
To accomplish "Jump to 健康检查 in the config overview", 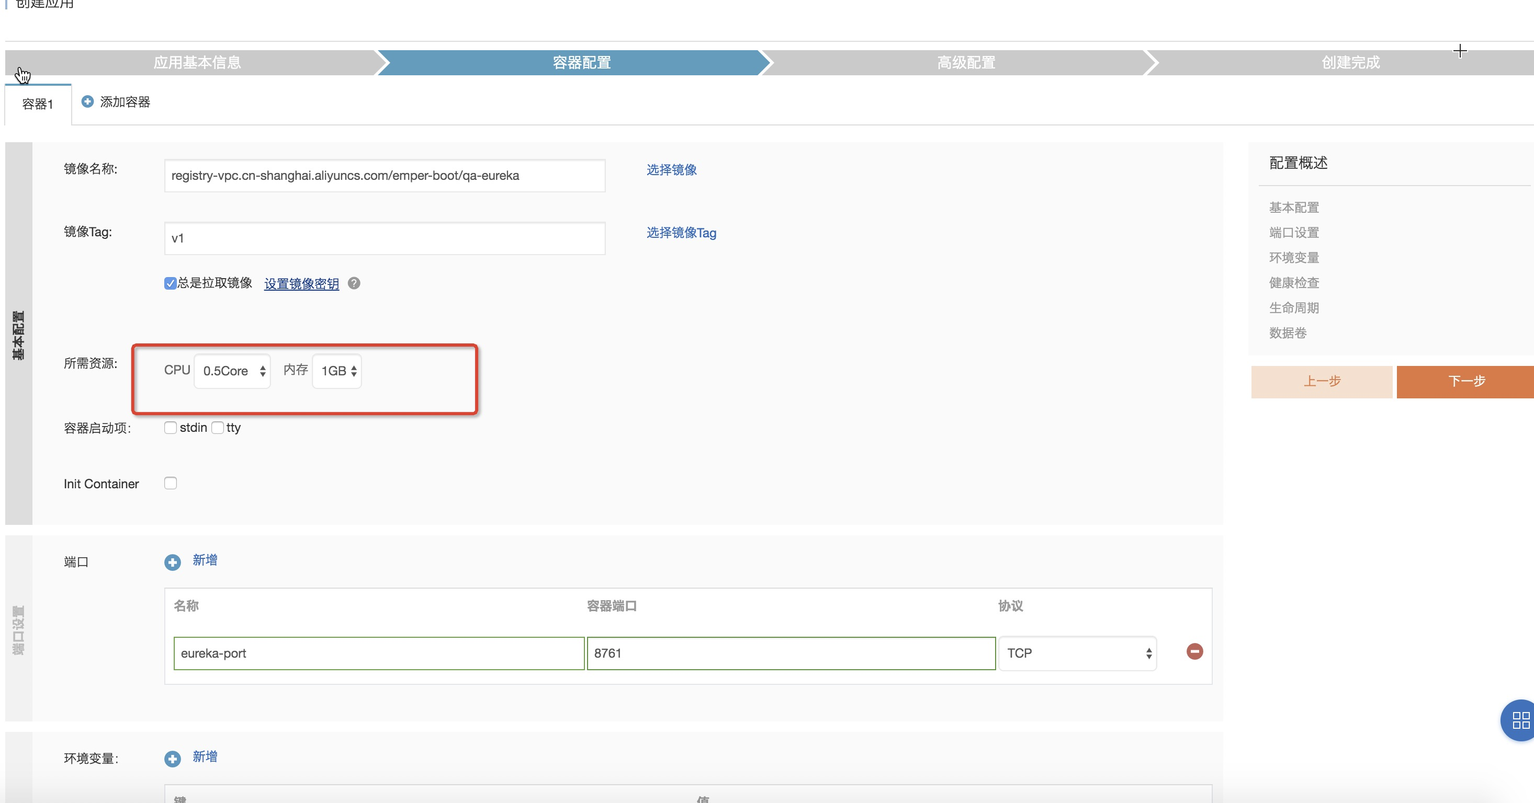I will tap(1294, 282).
